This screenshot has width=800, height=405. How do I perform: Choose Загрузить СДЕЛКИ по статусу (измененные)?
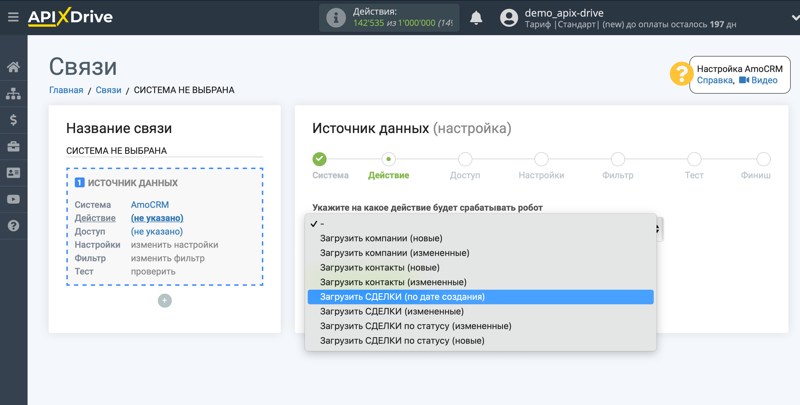480,326
